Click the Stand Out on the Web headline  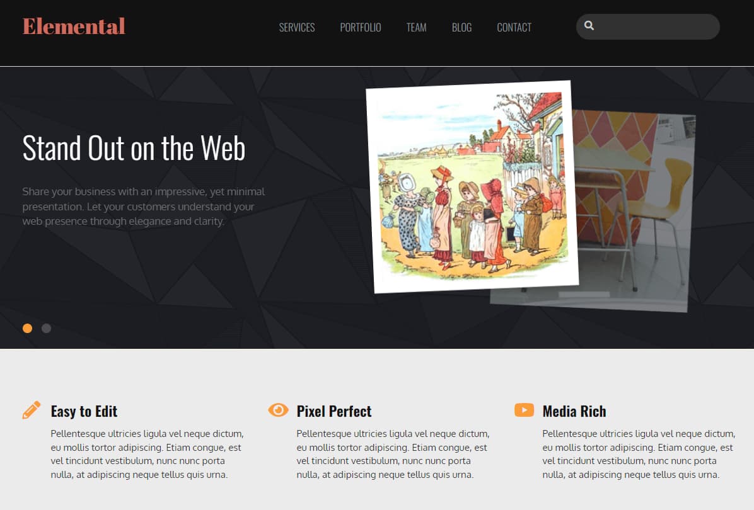pos(134,148)
